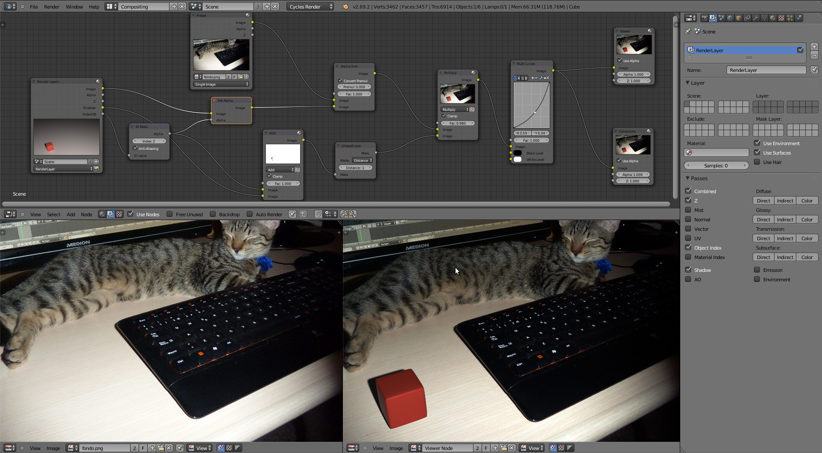822x453 pixels.
Task: Toggle the Object Index pass checkbox
Action: point(688,247)
